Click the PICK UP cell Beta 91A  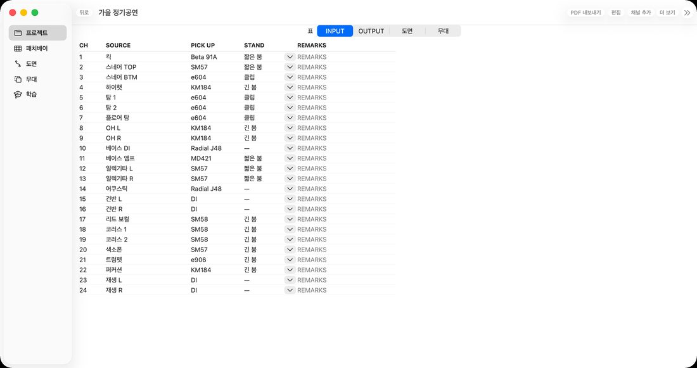203,57
